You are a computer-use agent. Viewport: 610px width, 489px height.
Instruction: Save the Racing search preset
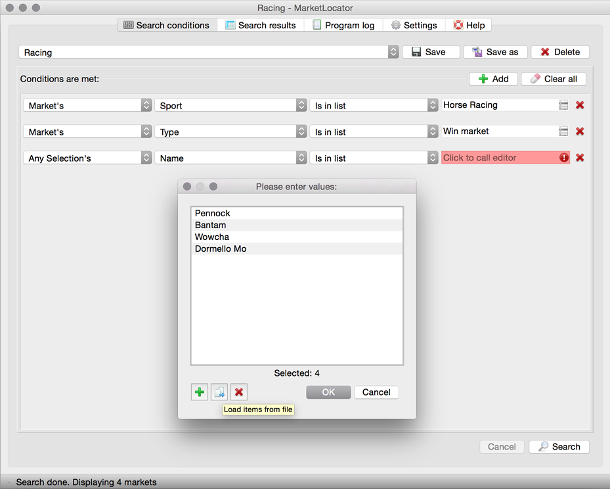click(x=431, y=52)
